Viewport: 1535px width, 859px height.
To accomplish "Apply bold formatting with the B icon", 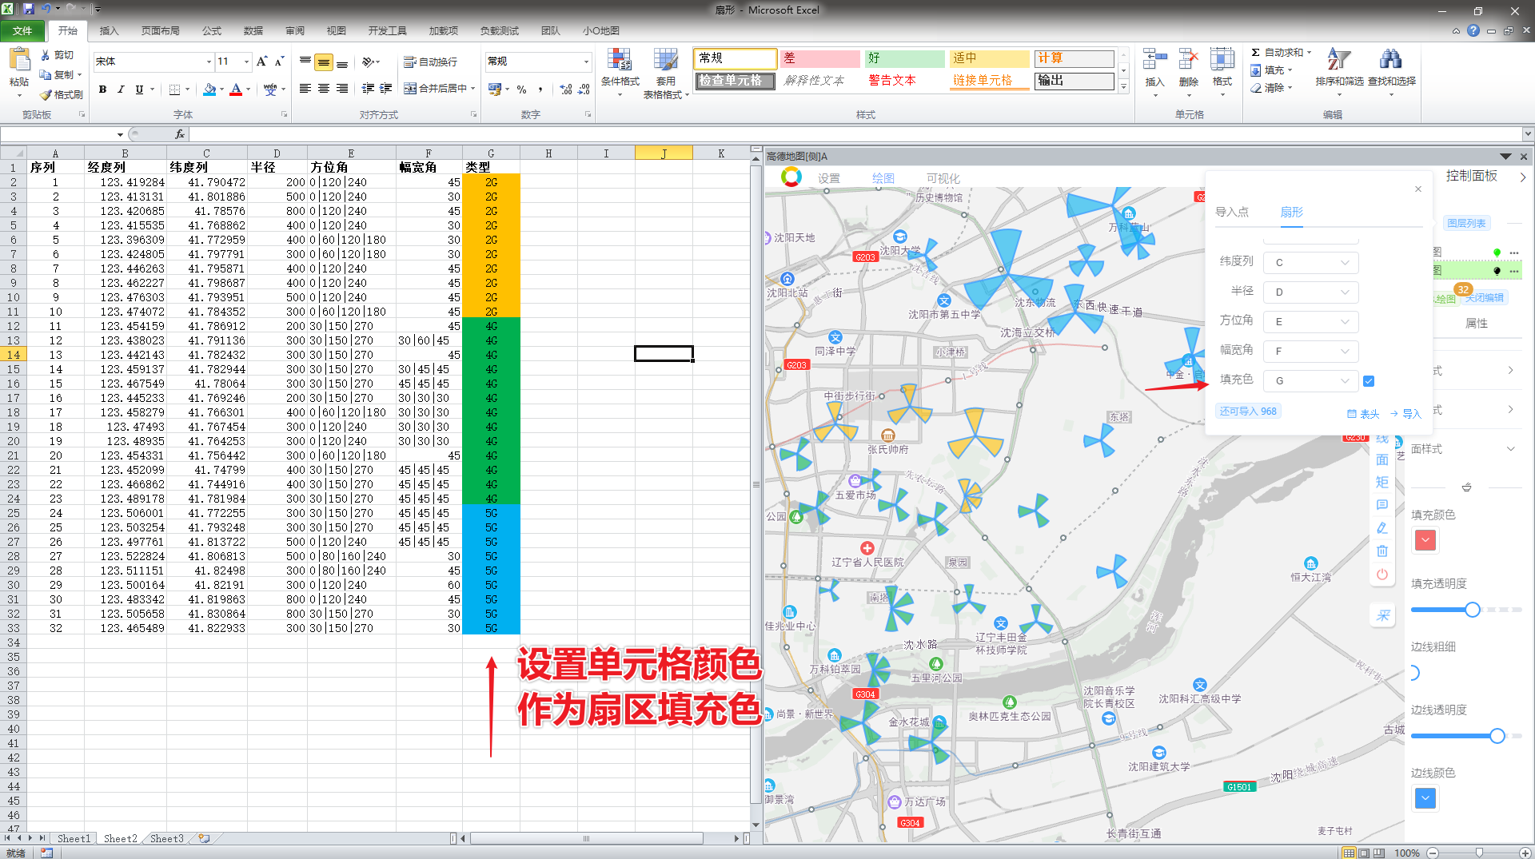I will tap(102, 89).
